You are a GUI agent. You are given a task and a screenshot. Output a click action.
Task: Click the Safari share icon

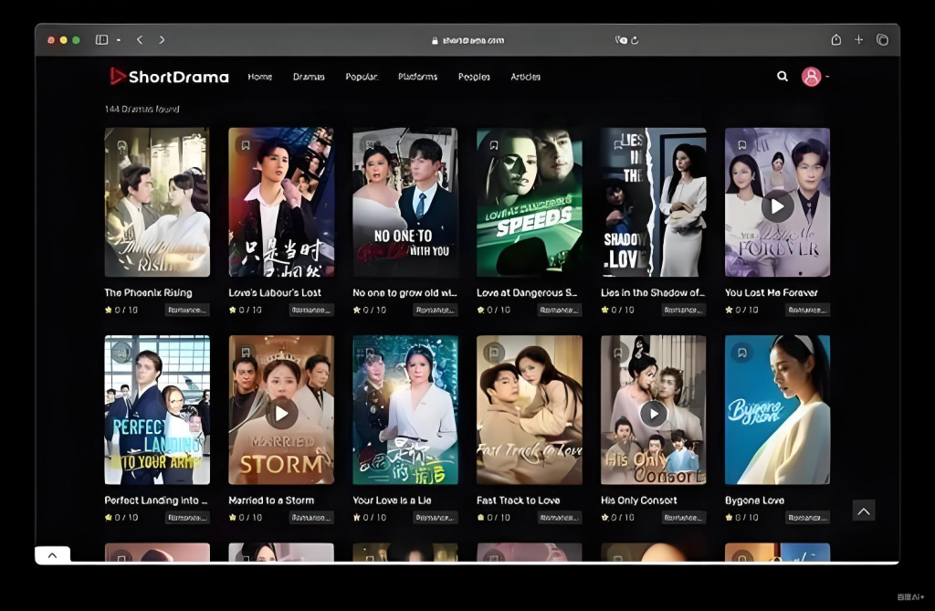click(x=835, y=40)
